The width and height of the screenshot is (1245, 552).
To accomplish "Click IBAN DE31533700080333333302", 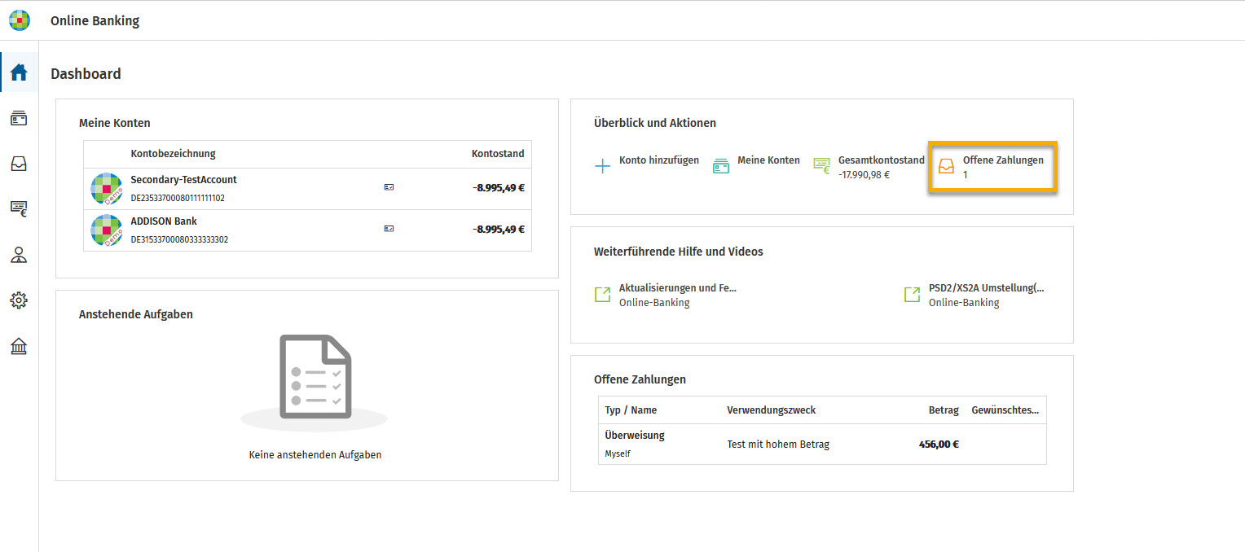I will click(179, 239).
